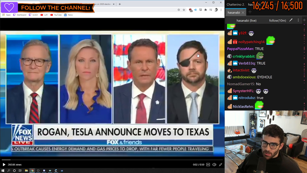
Task: Open the Windows Start menu
Action: (x=3, y=171)
